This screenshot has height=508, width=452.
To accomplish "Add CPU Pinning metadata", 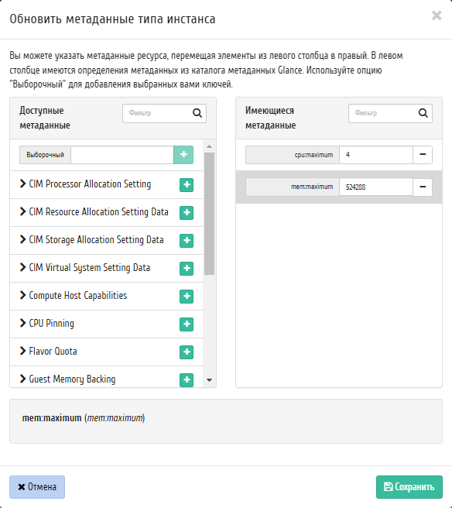I will pyautogui.click(x=187, y=324).
